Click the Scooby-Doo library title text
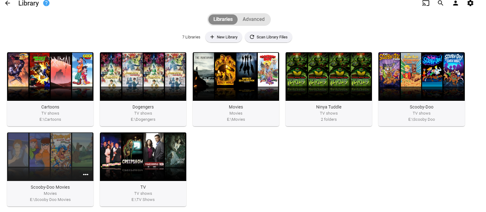 (x=421, y=107)
